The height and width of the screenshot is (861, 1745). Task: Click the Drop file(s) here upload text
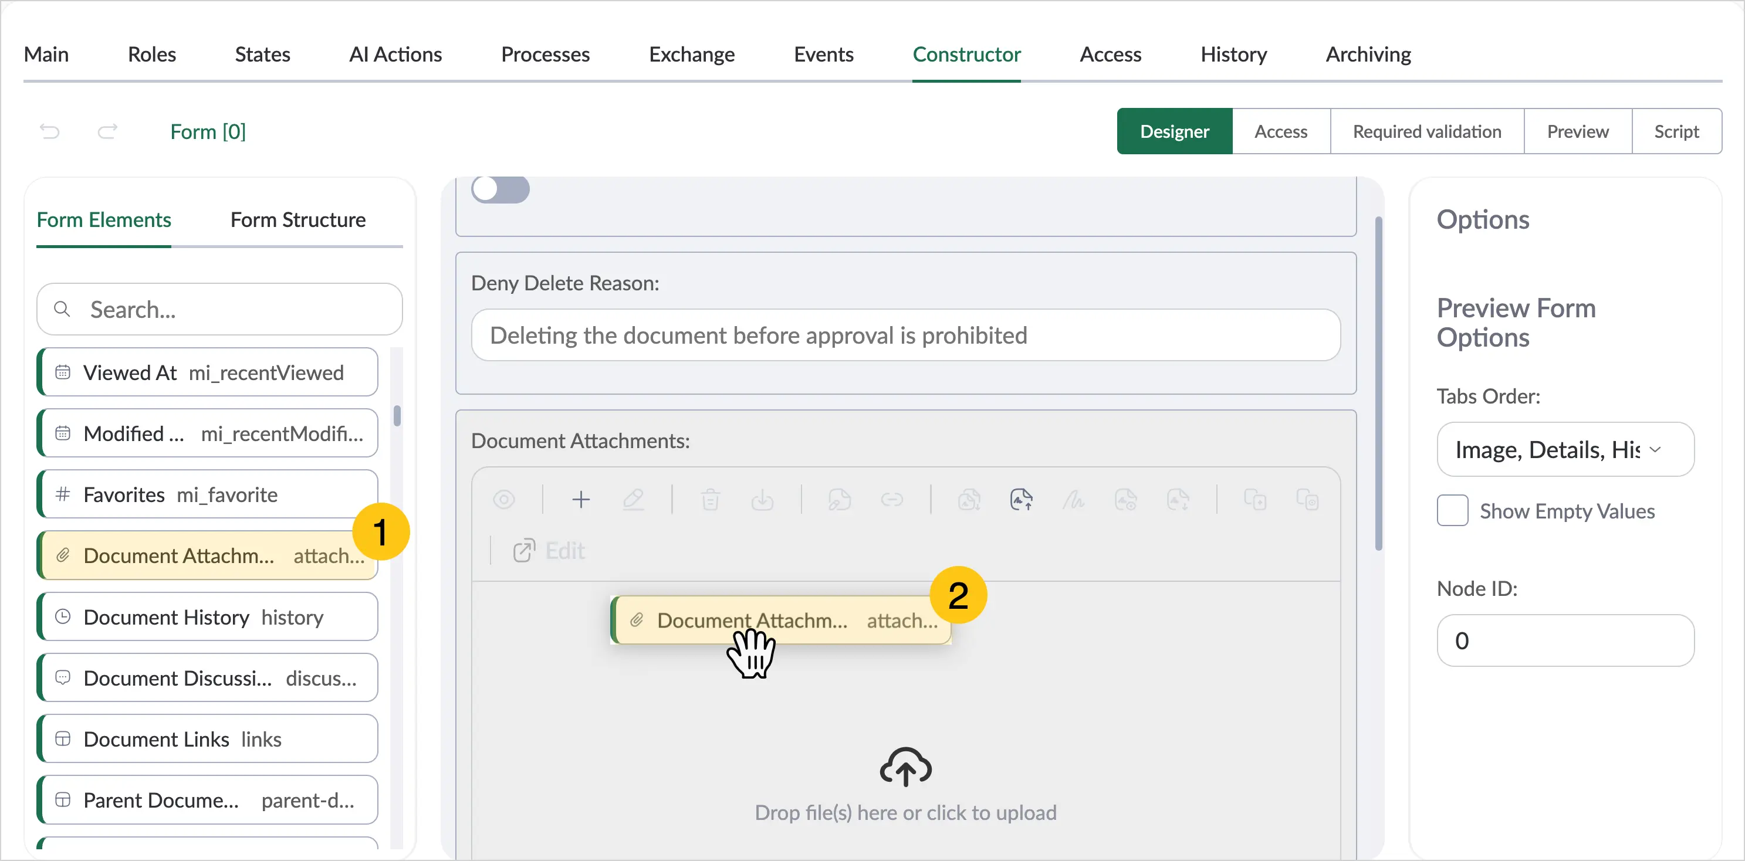point(906,812)
